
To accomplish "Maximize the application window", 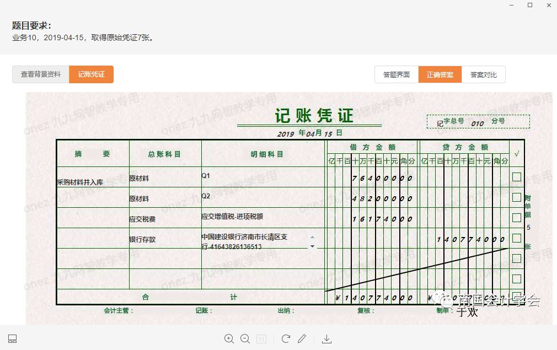I will pos(530,5).
